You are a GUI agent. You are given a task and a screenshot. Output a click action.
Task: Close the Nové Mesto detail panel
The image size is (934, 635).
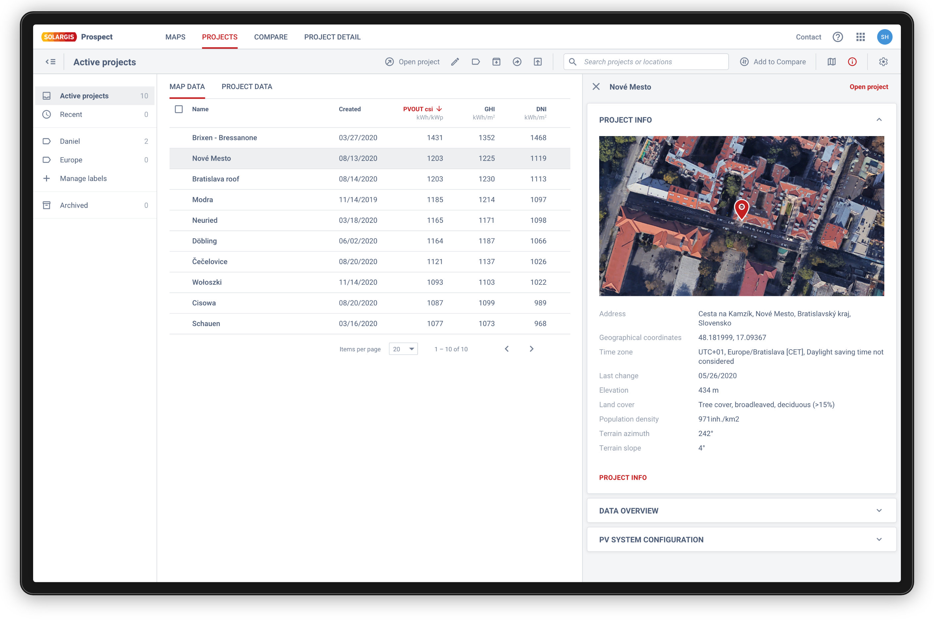tap(596, 87)
